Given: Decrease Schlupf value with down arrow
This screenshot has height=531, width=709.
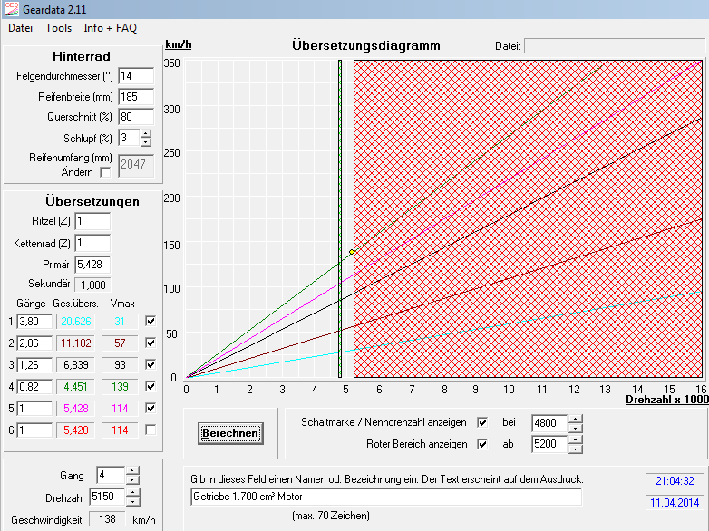Looking at the screenshot, I should [146, 142].
